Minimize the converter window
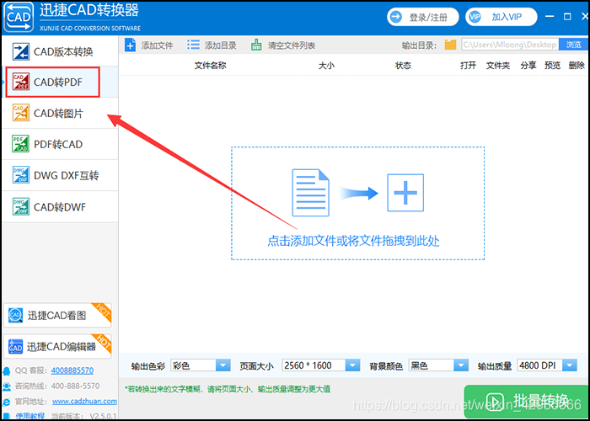The width and height of the screenshot is (590, 421). pyautogui.click(x=550, y=17)
